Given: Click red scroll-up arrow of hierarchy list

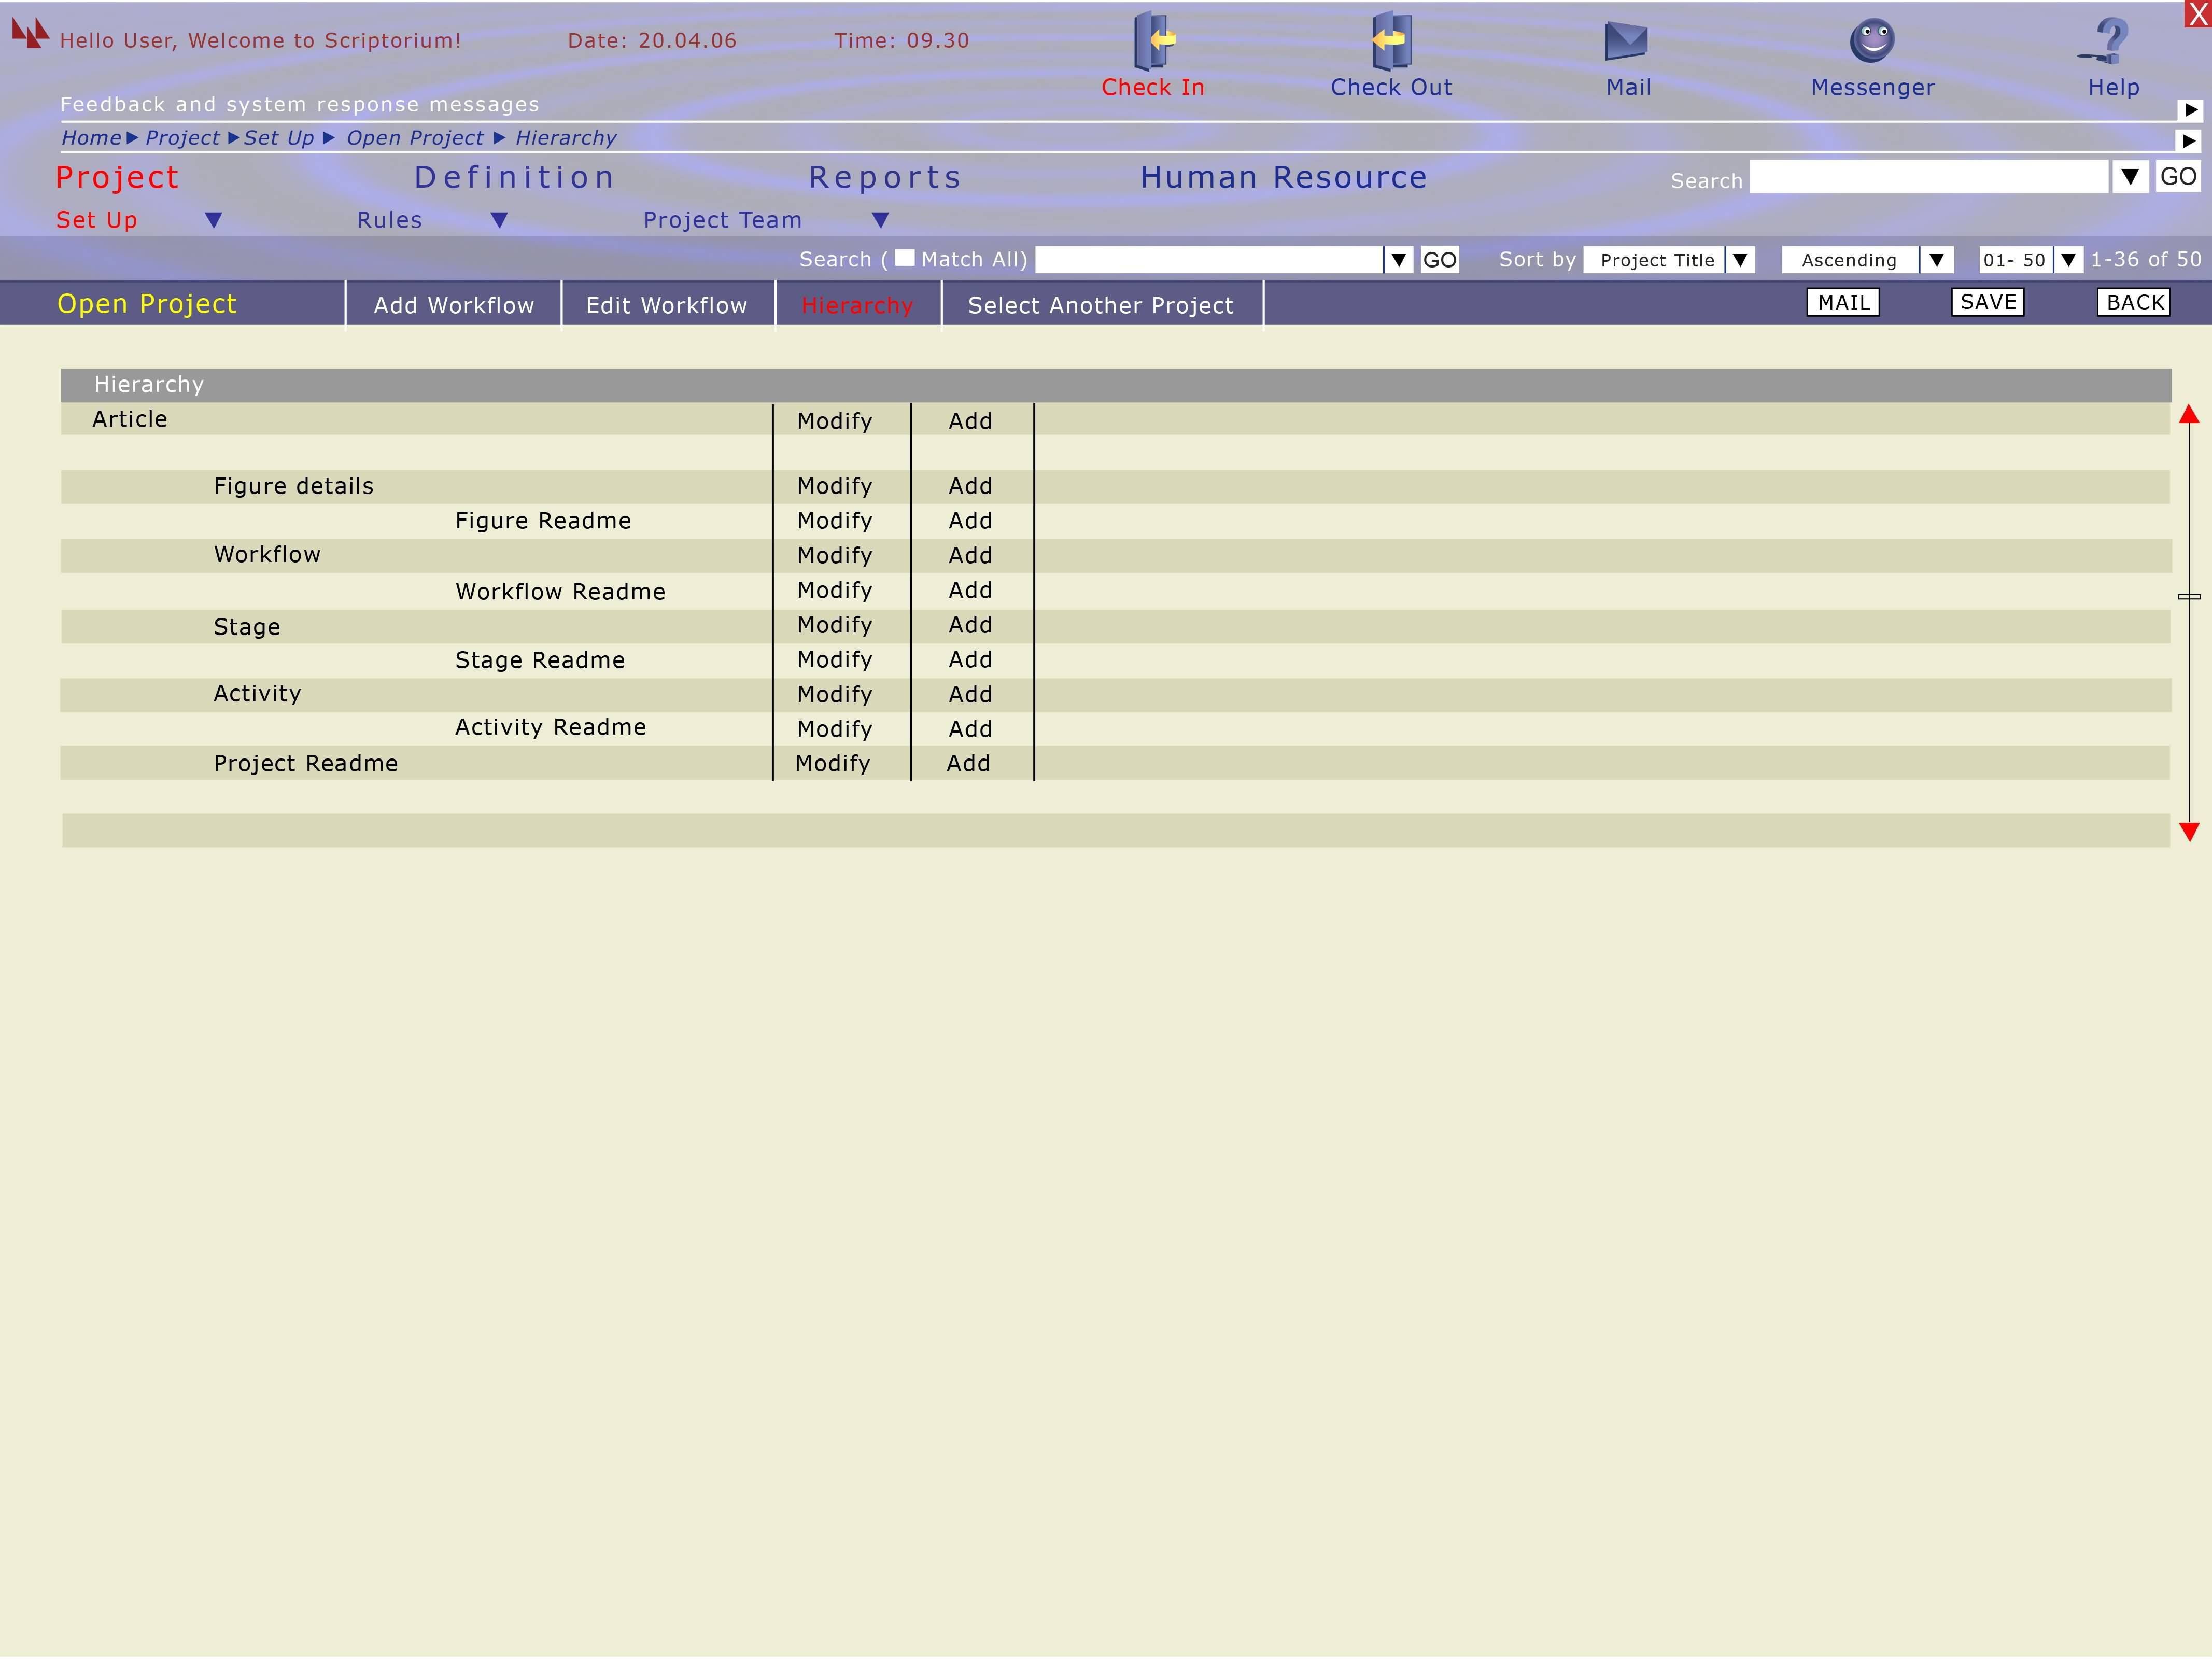Looking at the screenshot, I should pyautogui.click(x=2189, y=415).
